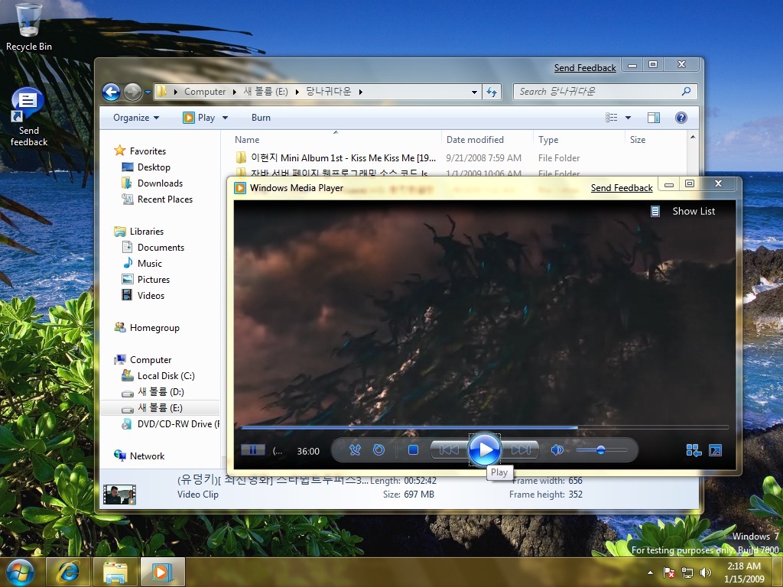The image size is (783, 587).
Task: Open the Organize menu in Explorer
Action: (136, 118)
